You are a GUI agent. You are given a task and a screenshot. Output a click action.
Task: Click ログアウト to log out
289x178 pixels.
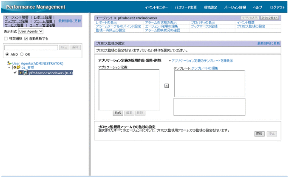click(278, 7)
